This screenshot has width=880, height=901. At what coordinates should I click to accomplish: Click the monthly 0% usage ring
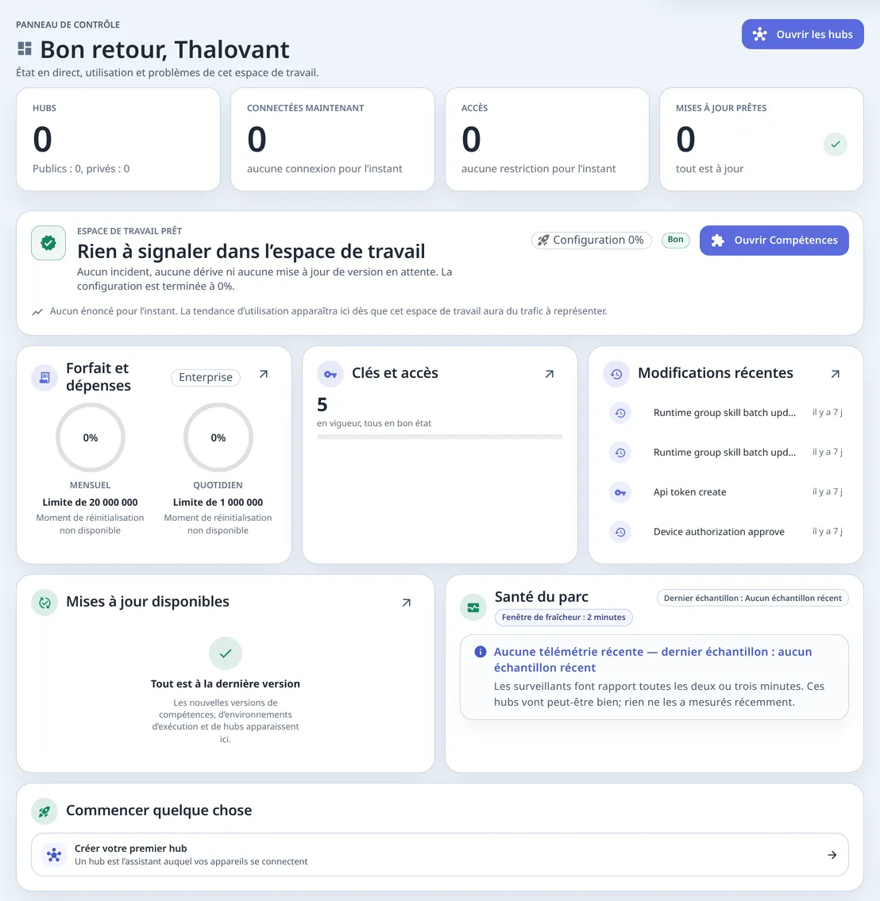pyautogui.click(x=91, y=437)
